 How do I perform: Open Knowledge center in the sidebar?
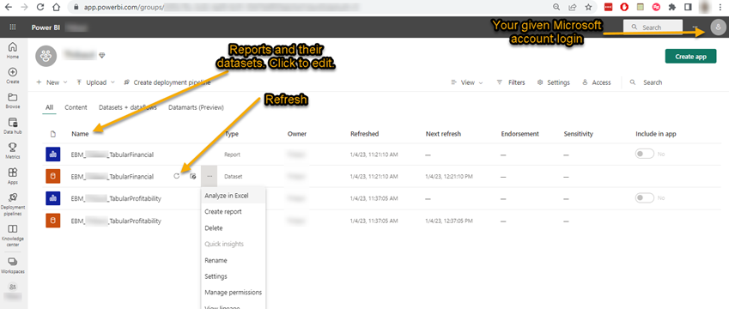point(13,234)
